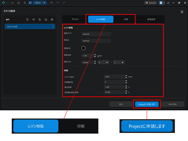Open the three-dot menu on Aqua-Gray8K profile

pos(53,27)
